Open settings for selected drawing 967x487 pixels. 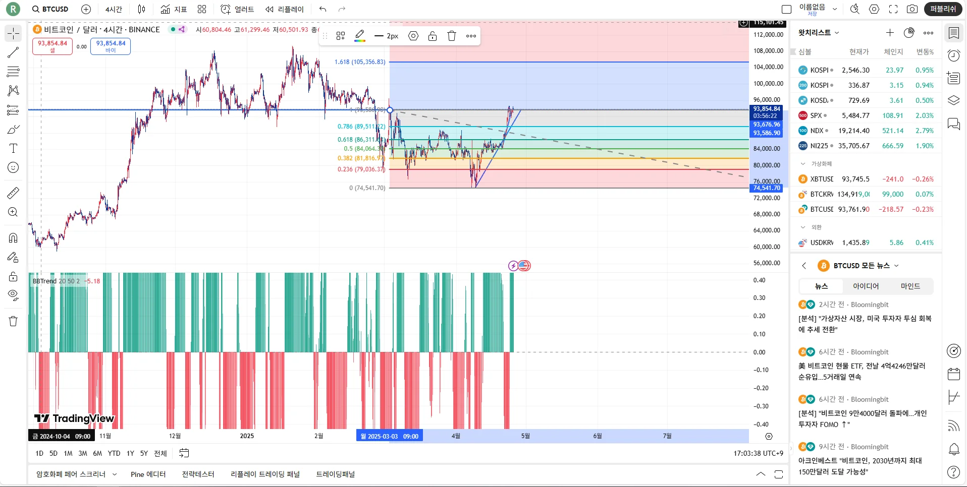coord(413,36)
